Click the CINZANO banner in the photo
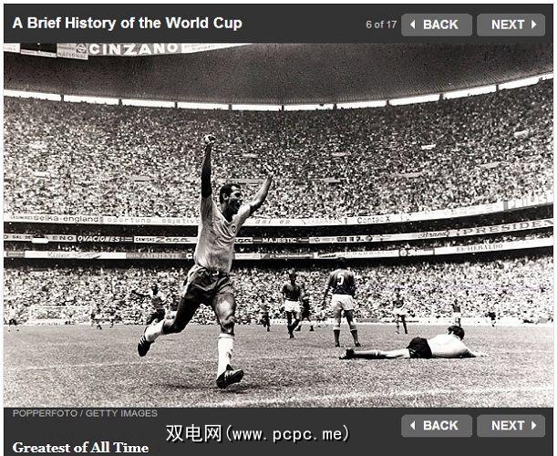Viewport: 557px width, 456px height. [x=133, y=49]
